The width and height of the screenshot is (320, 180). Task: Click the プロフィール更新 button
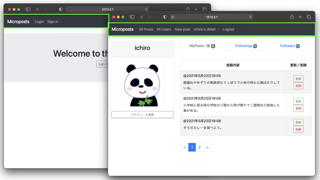[142, 114]
